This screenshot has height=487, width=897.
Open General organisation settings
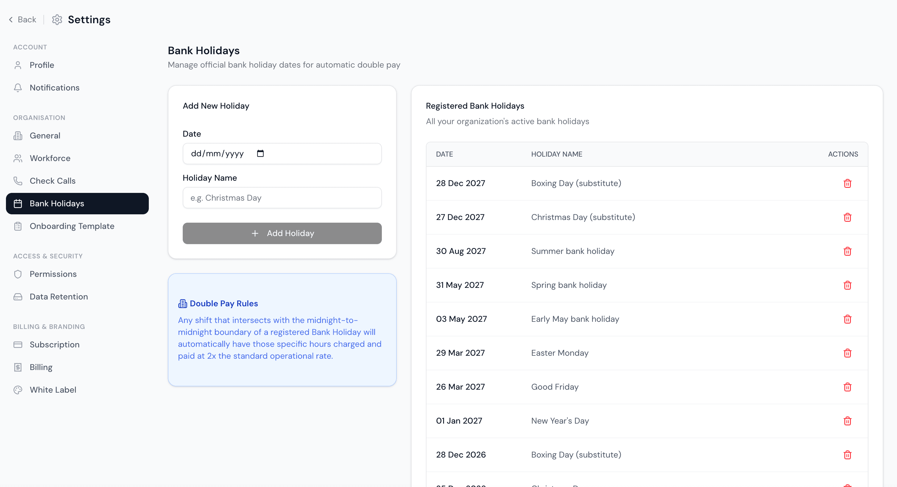click(77, 136)
